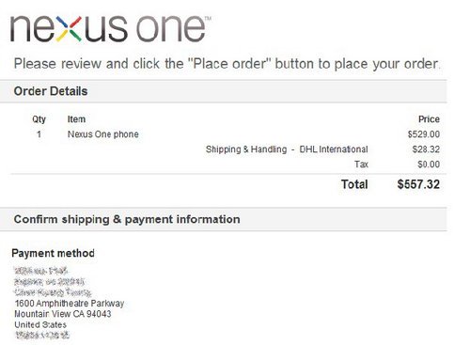Click the Price column header

(429, 119)
